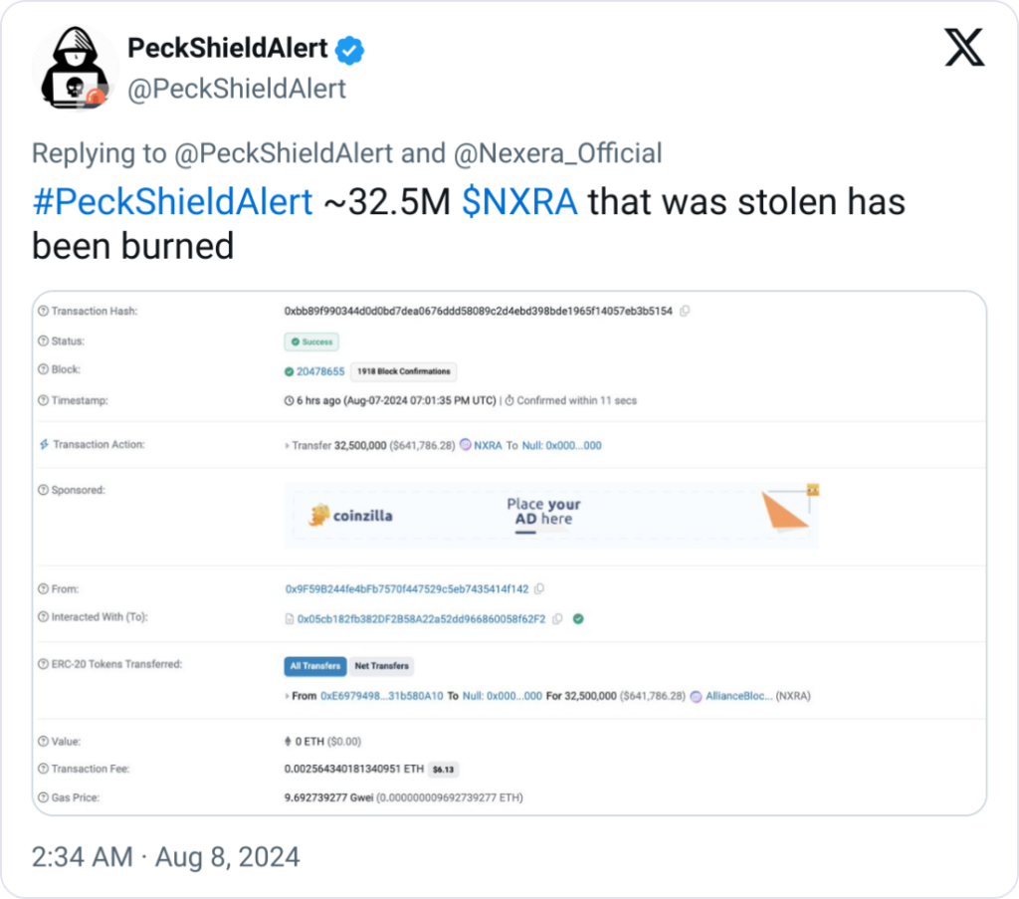
Task: Select the All Transfers tab
Action: (x=314, y=666)
